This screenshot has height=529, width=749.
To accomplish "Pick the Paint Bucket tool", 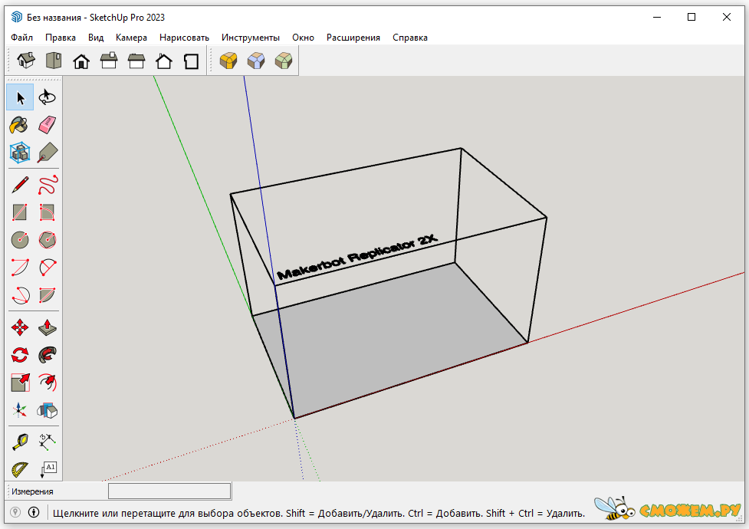I will pyautogui.click(x=20, y=125).
